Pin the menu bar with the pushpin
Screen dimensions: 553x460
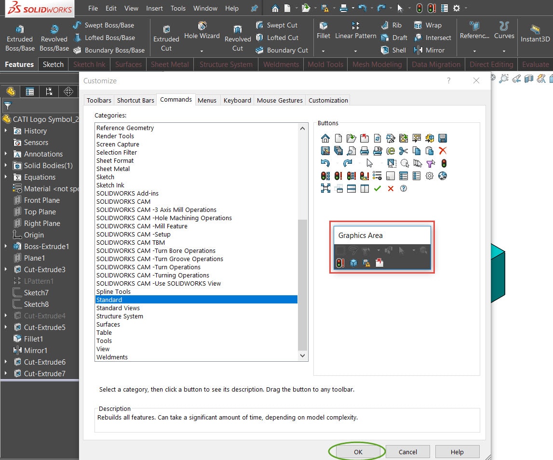(x=254, y=9)
